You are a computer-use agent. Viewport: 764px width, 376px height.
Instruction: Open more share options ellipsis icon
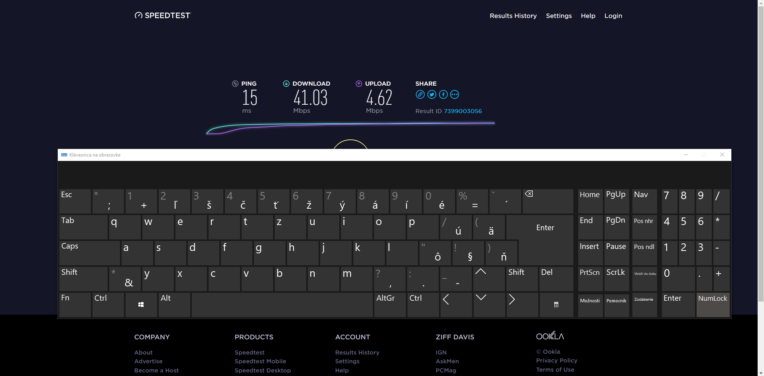(x=455, y=94)
